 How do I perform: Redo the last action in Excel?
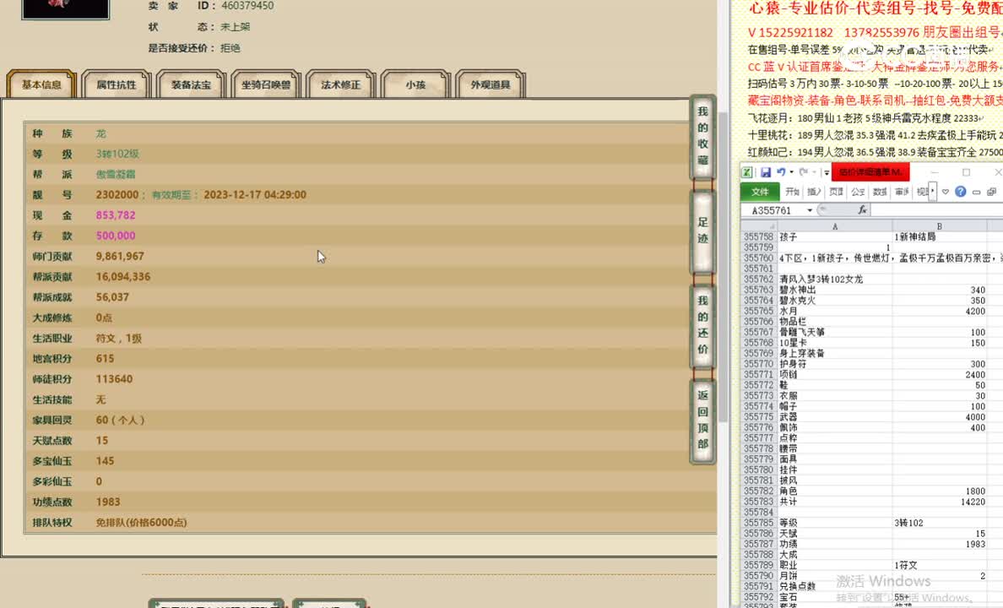pos(803,172)
